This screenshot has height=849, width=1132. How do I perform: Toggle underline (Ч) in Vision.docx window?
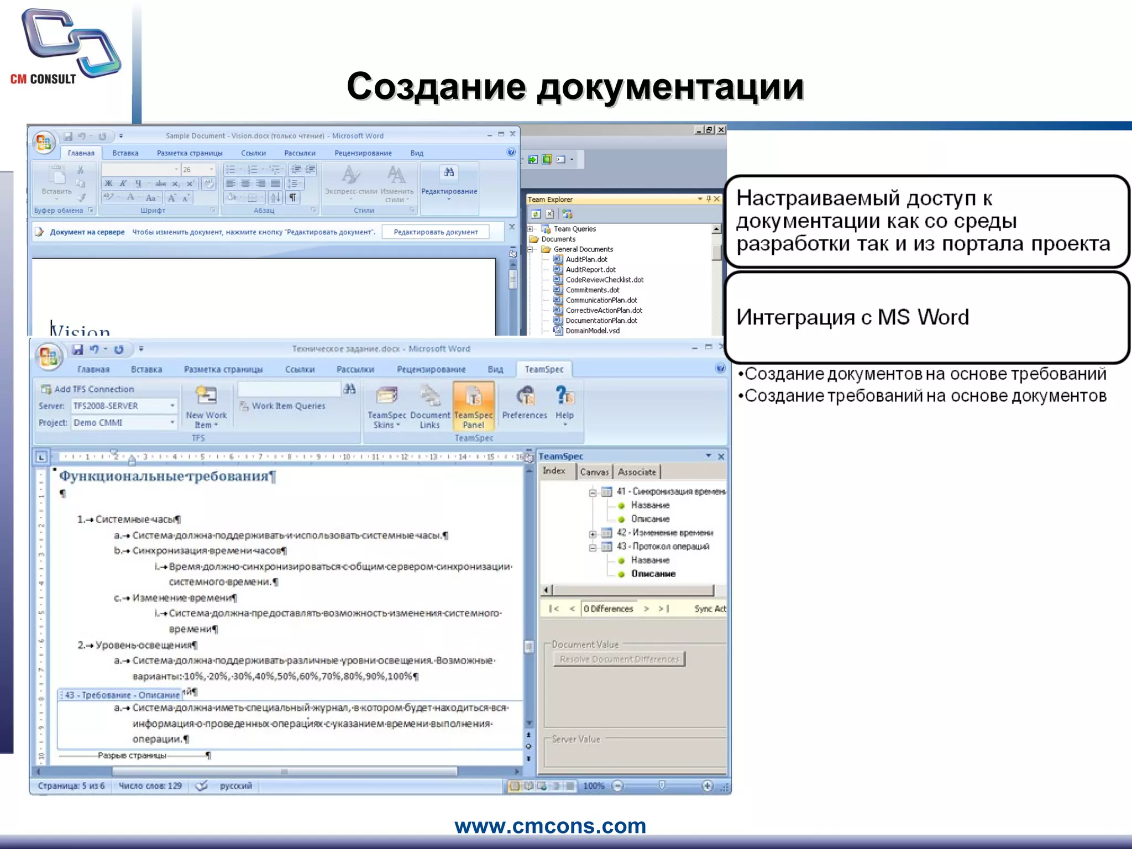(x=138, y=184)
